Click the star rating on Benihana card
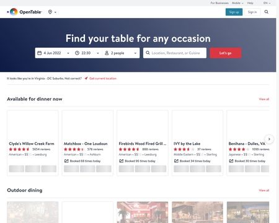 point(239,149)
